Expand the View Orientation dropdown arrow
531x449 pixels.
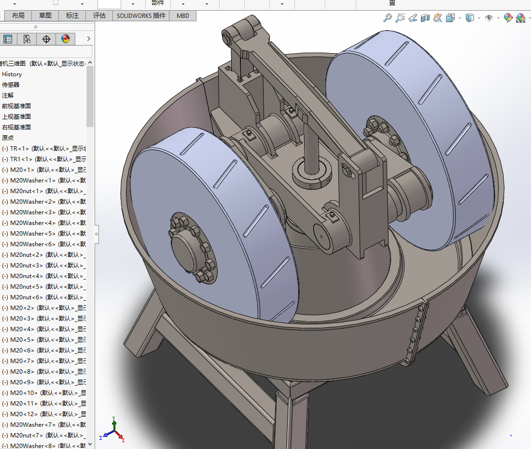(460, 18)
